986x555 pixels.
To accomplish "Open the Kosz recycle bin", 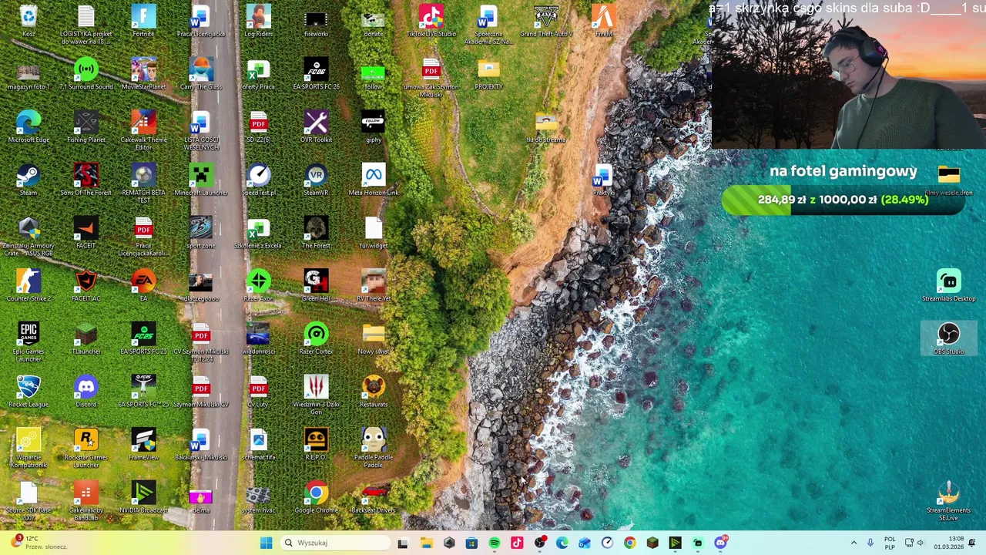I will click(29, 22).
